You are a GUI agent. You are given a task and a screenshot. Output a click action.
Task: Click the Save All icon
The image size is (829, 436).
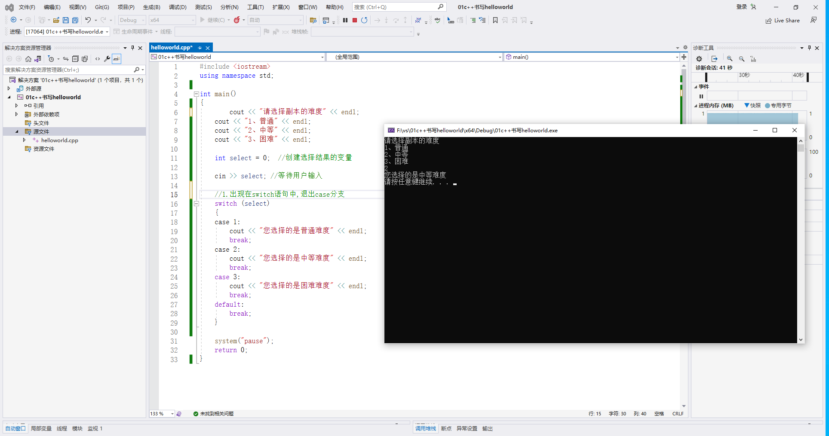coord(75,20)
